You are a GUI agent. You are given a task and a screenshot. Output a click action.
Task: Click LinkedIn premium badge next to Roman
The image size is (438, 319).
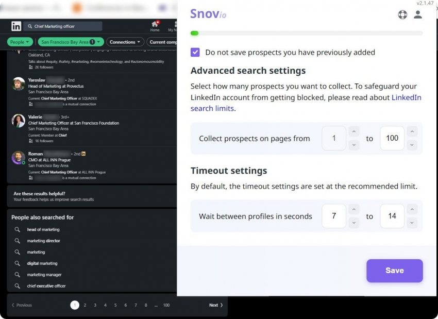click(x=83, y=154)
